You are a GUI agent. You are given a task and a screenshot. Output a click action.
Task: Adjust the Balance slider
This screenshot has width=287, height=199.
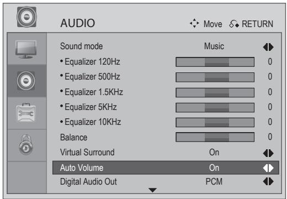pos(215,137)
